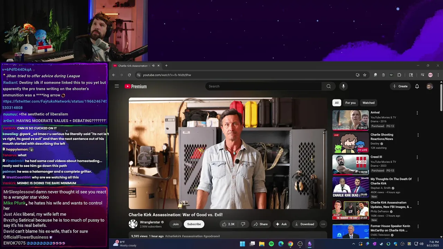Open the browser profile avatar
Viewport: 443px width, 249px height.
click(430, 75)
